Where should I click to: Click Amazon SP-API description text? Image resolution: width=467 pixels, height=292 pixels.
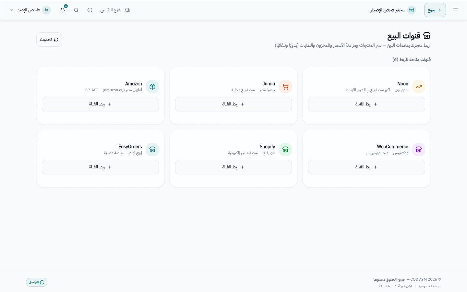pyautogui.click(x=114, y=90)
